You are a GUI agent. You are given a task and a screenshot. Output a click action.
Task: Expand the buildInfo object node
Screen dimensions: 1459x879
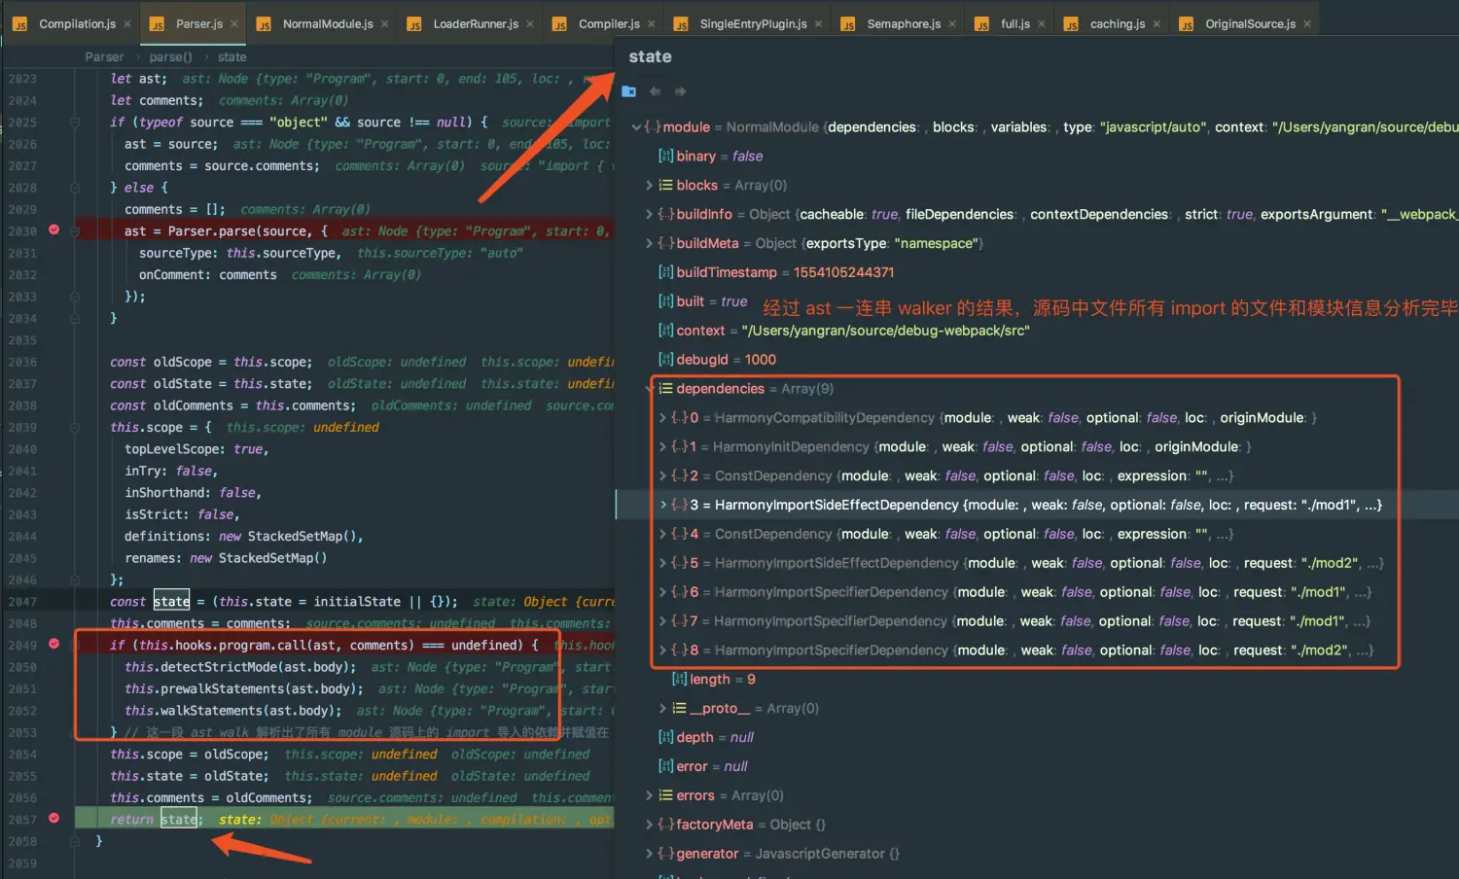pyautogui.click(x=649, y=214)
